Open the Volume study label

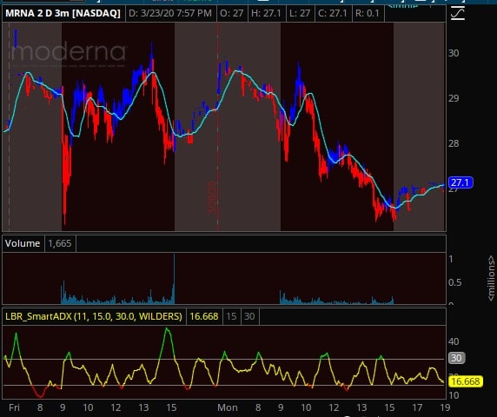23,243
